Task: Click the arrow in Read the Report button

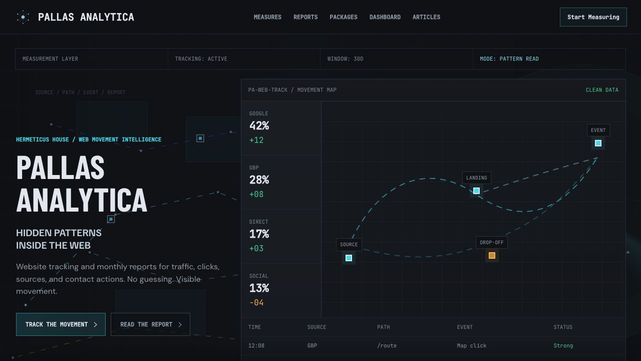Action: click(x=180, y=324)
